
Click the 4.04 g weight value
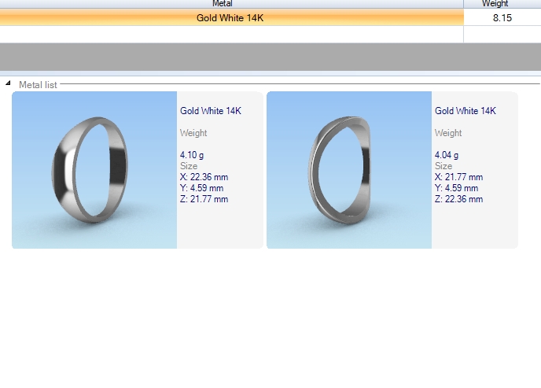(x=447, y=155)
